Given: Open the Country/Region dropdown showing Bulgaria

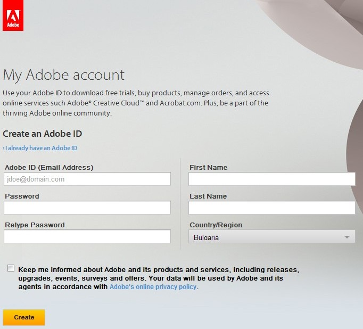Looking at the screenshot, I should (x=272, y=236).
